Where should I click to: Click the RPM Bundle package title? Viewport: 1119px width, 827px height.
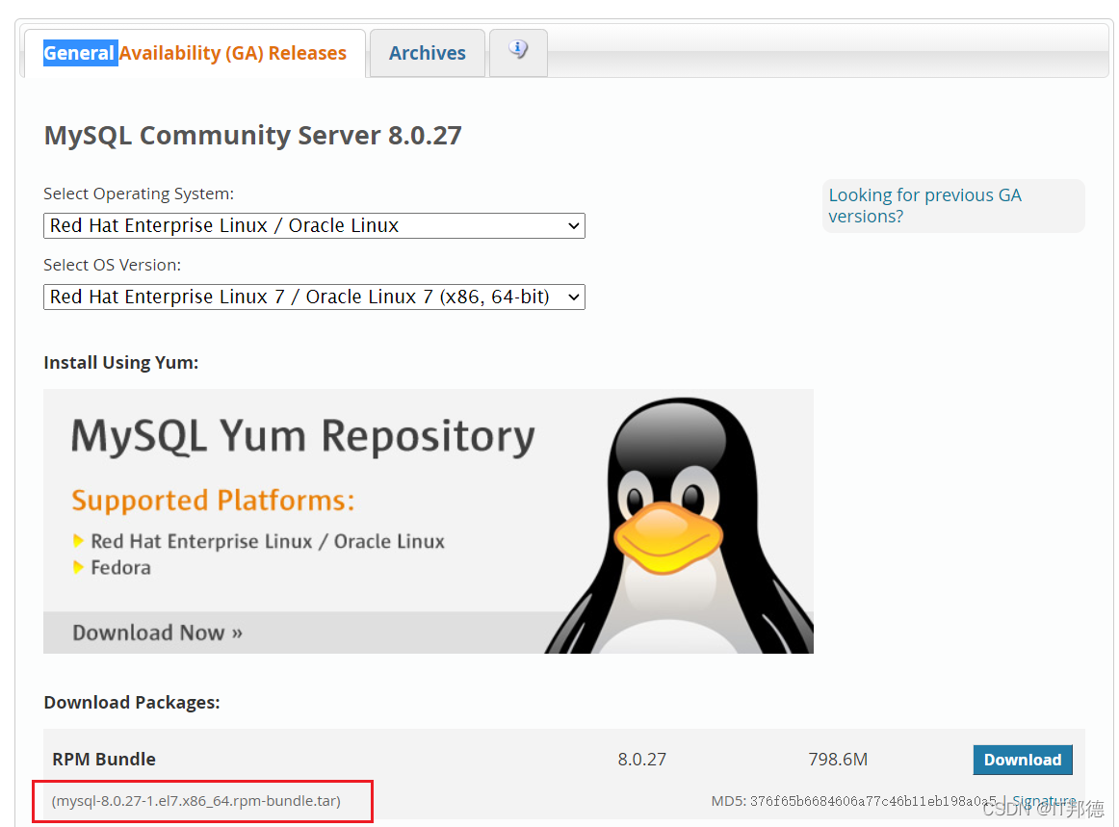[x=104, y=760]
